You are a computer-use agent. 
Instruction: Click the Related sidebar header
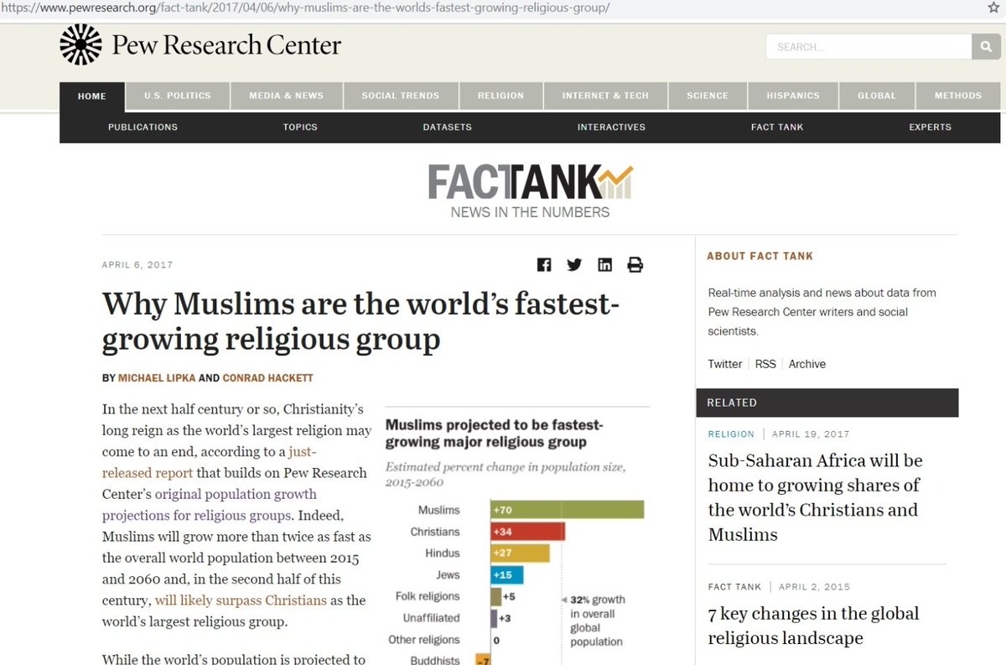[827, 403]
